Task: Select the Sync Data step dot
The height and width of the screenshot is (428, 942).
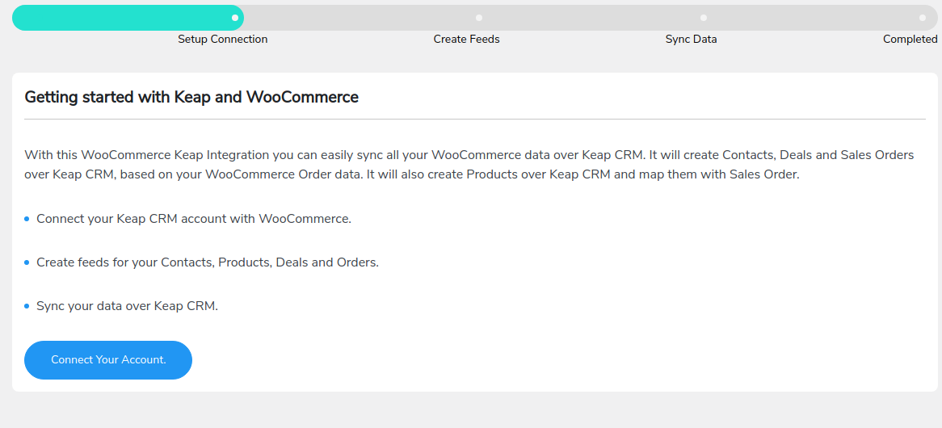Action: tap(704, 18)
